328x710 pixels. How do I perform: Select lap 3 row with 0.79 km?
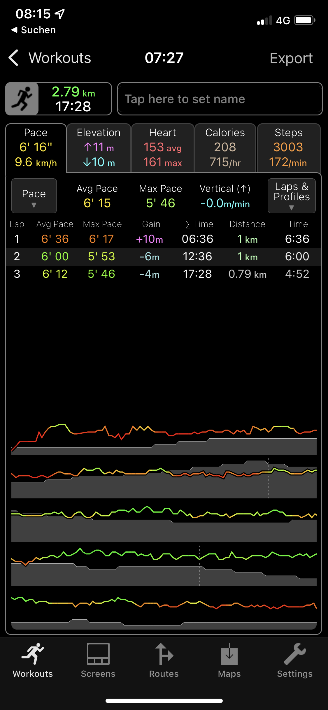[x=163, y=274]
